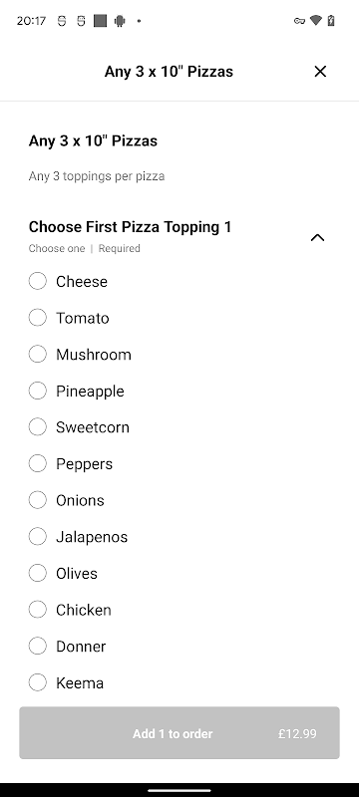Pick the Onions radio button
The width and height of the screenshot is (359, 797).
point(38,500)
